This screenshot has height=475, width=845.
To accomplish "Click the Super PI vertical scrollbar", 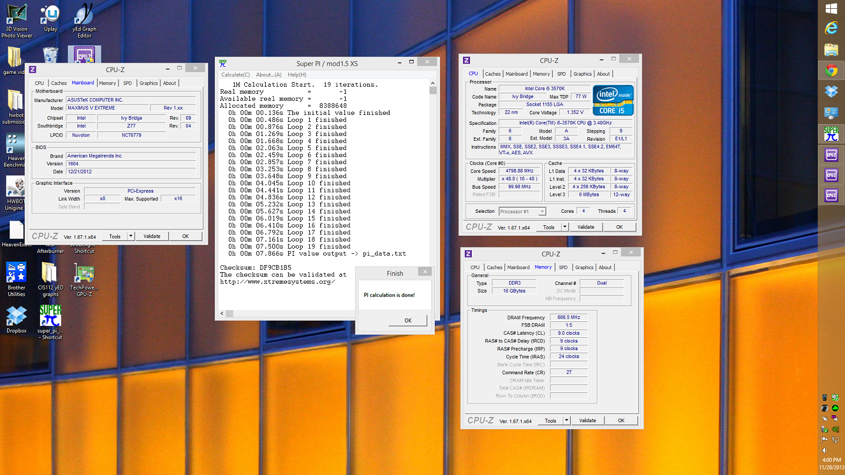I will point(433,194).
